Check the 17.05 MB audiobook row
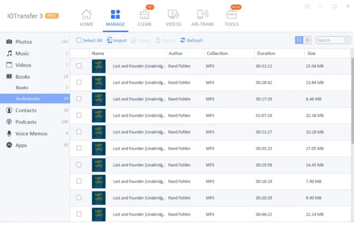 [79, 148]
